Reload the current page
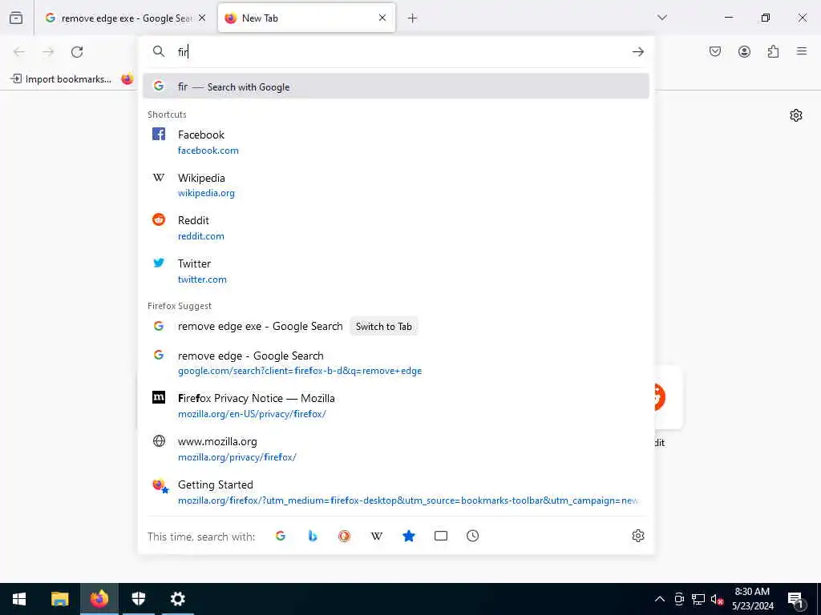This screenshot has height=615, width=821. pos(77,52)
